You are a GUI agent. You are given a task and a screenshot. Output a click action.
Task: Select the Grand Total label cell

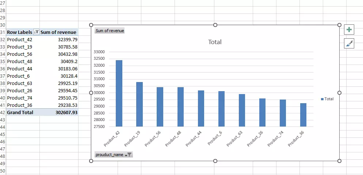pyautogui.click(x=23, y=112)
